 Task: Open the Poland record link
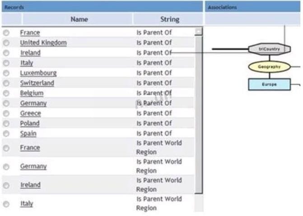(29, 124)
